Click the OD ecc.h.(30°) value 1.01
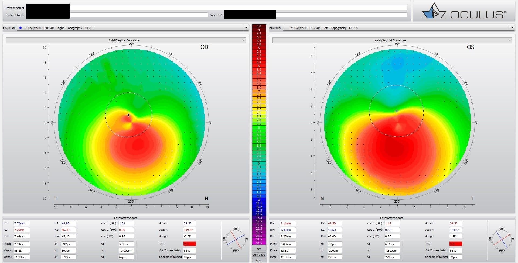Viewport: 518px width, 263px height. click(126, 223)
